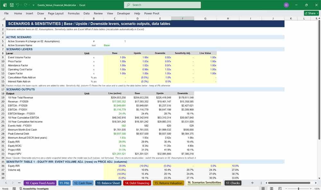
Task: Select Upside 10-Year Total Revenue $226,418,049
Action: (160, 98)
